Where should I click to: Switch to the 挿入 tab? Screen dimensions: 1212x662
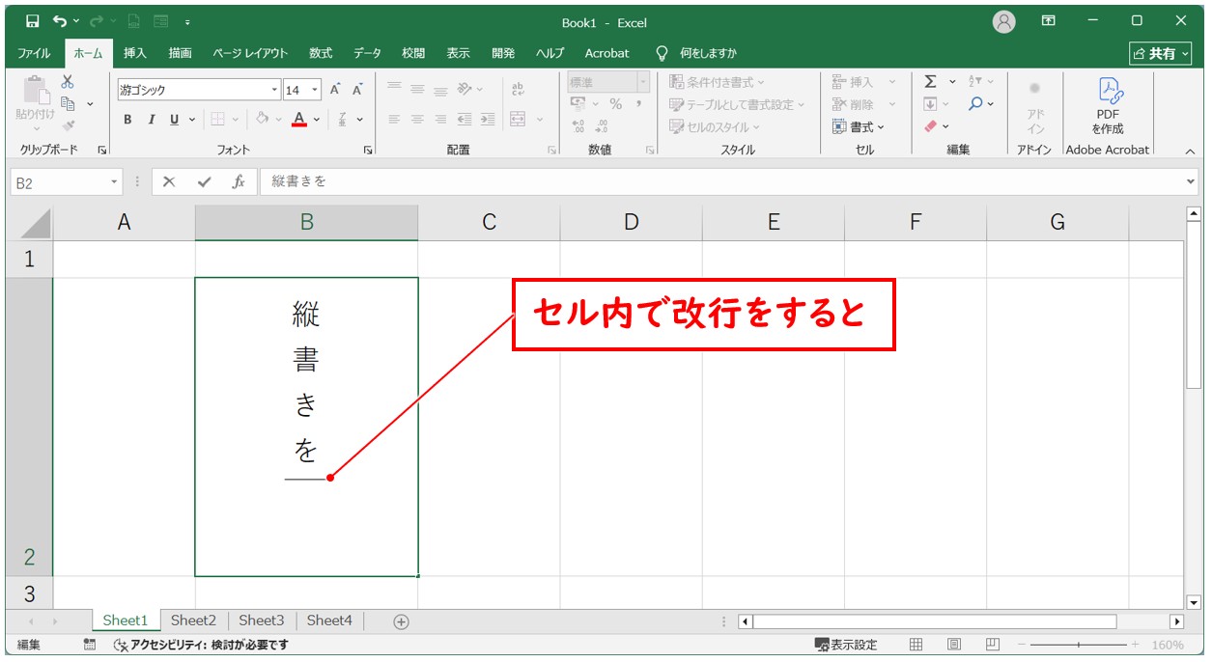[x=135, y=53]
